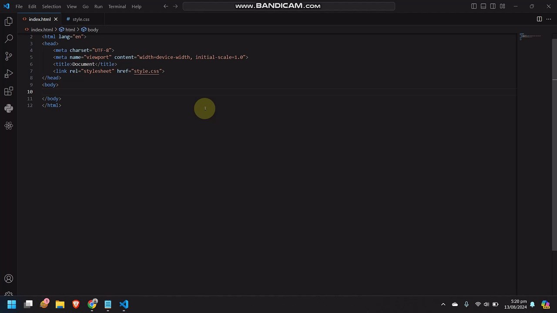Click the atom-shaped icon in activity bar
Viewport: 557px width, 313px height.
pos(9,126)
